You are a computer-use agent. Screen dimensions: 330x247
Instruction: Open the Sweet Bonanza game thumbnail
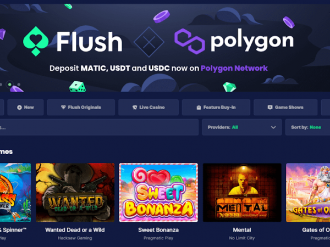pos(158,193)
